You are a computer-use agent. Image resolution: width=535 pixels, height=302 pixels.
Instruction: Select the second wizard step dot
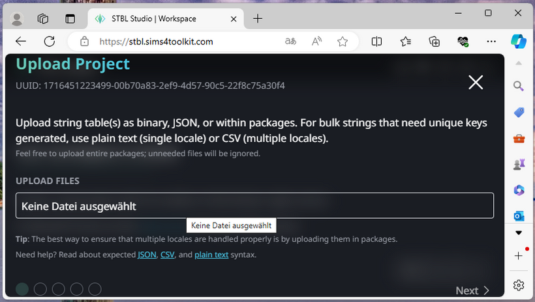coord(40,289)
